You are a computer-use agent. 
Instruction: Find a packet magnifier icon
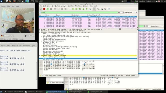[x=70, y=9]
